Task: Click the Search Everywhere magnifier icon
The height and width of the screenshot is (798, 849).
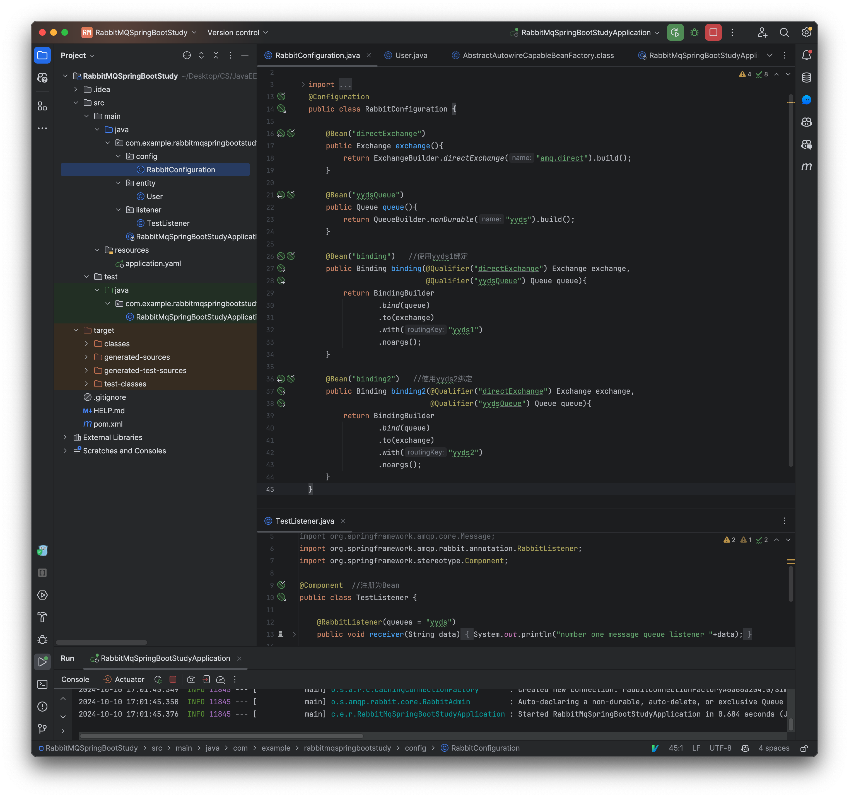Action: click(785, 32)
